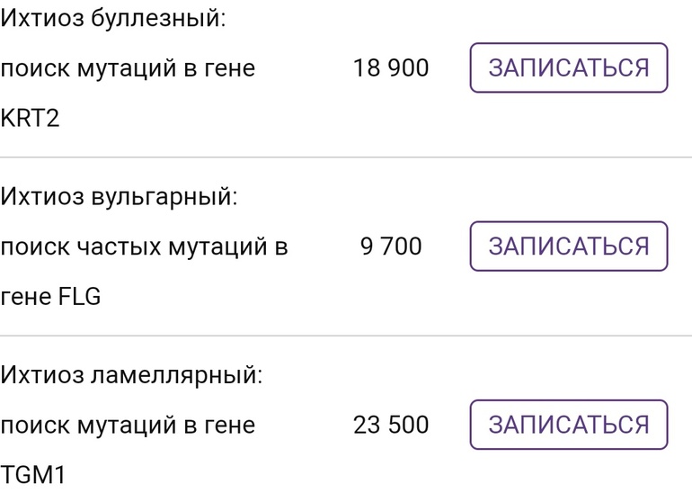The width and height of the screenshot is (692, 502).
Task: Open the Ихтиоз буллезный title
Action: coord(112,18)
